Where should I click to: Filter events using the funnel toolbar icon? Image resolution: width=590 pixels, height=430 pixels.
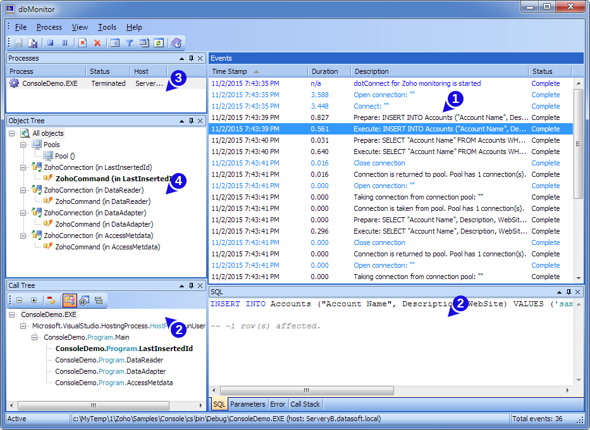[x=130, y=43]
